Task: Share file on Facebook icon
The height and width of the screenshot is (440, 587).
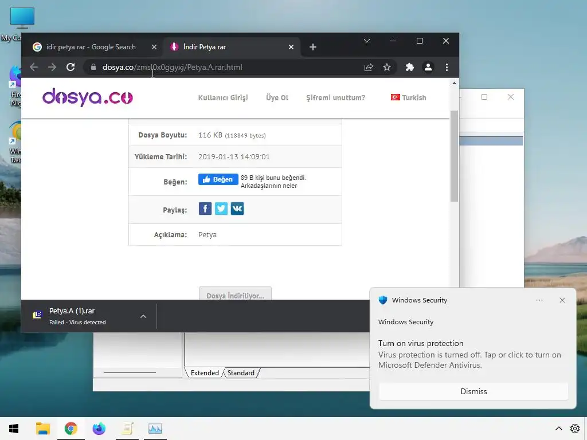Action: click(x=205, y=209)
